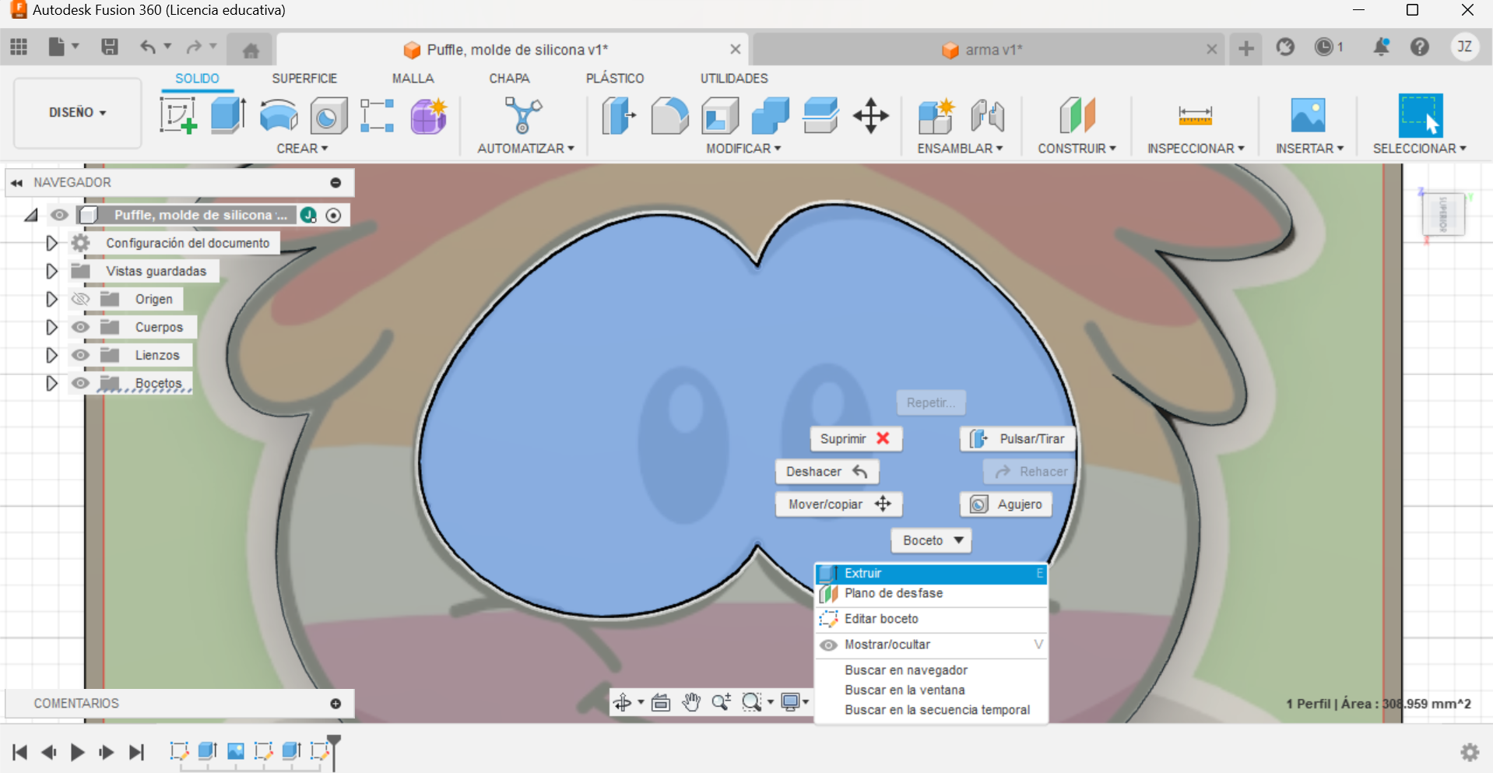Select the Move/Copy arrows tool in the toolbar

point(870,115)
